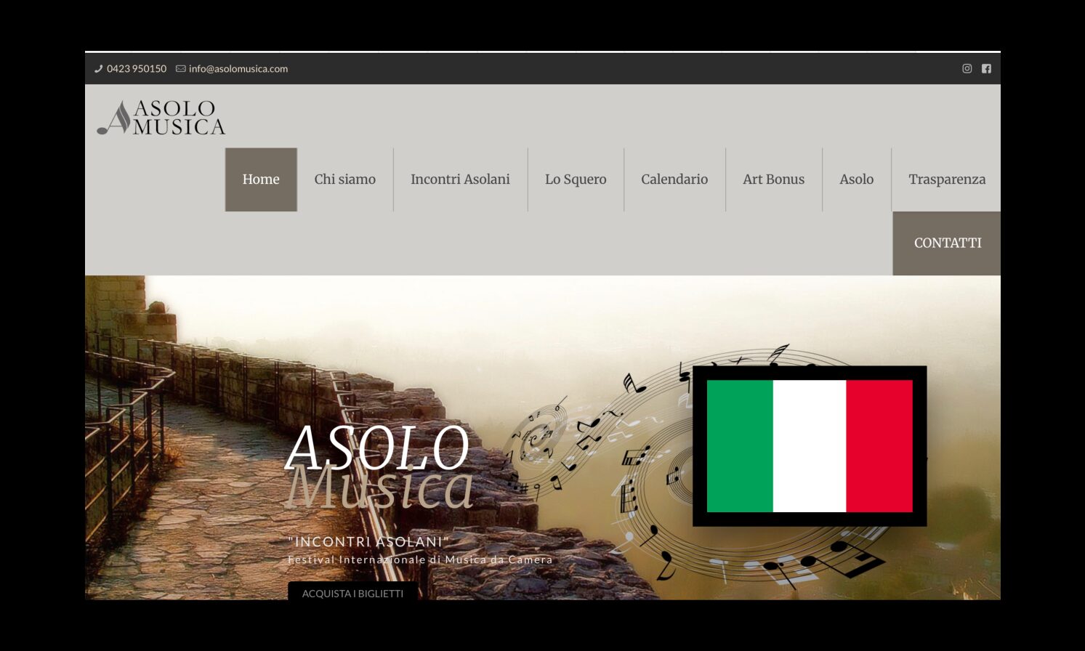The height and width of the screenshot is (651, 1085).
Task: Click the Asolo Musica logo
Action: (161, 118)
